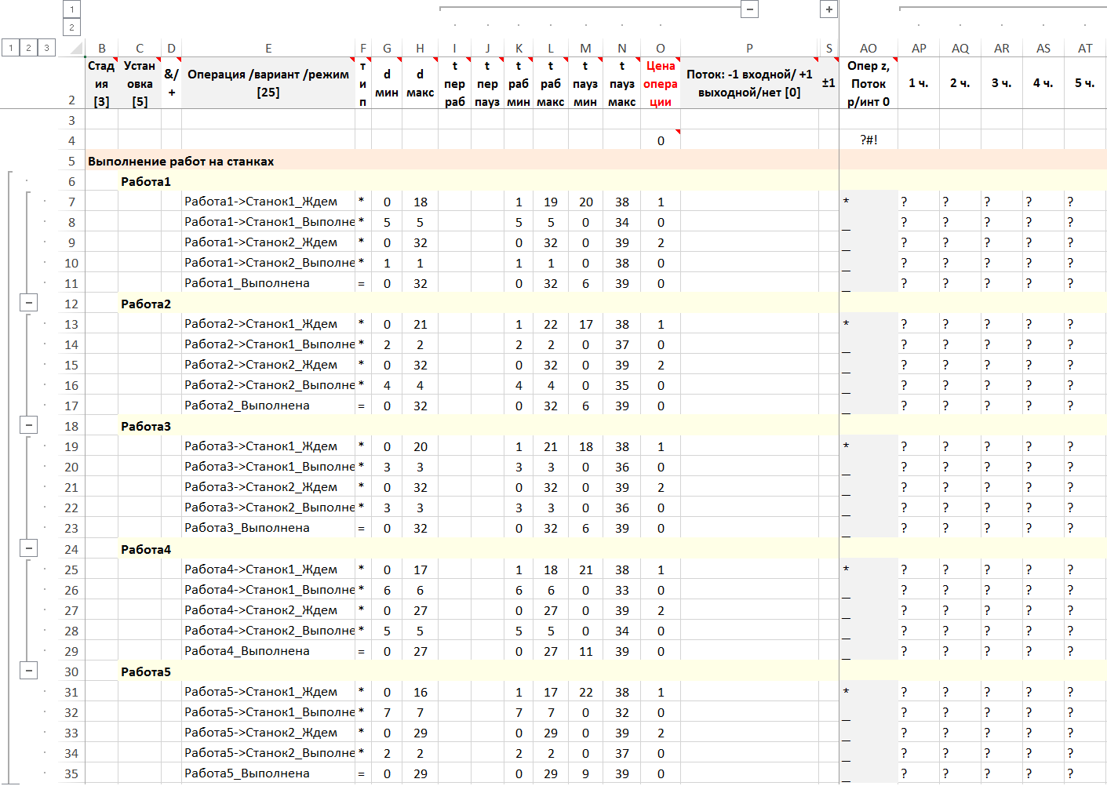The width and height of the screenshot is (1107, 786).
Task: Select column AO header
Action: pos(868,49)
